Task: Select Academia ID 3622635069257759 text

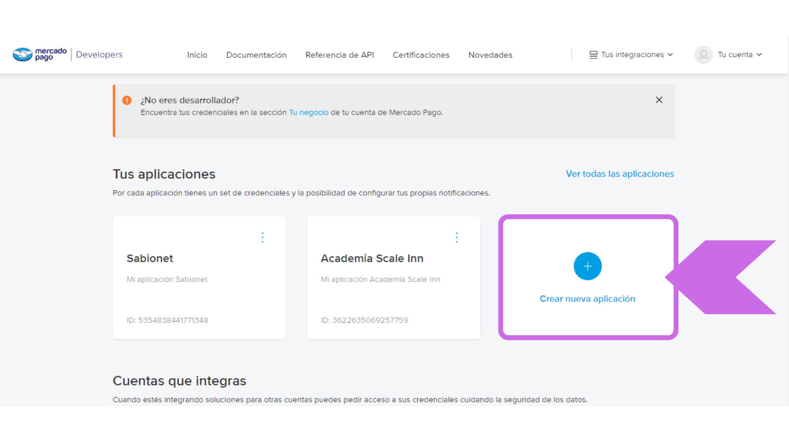Action: 365,320
